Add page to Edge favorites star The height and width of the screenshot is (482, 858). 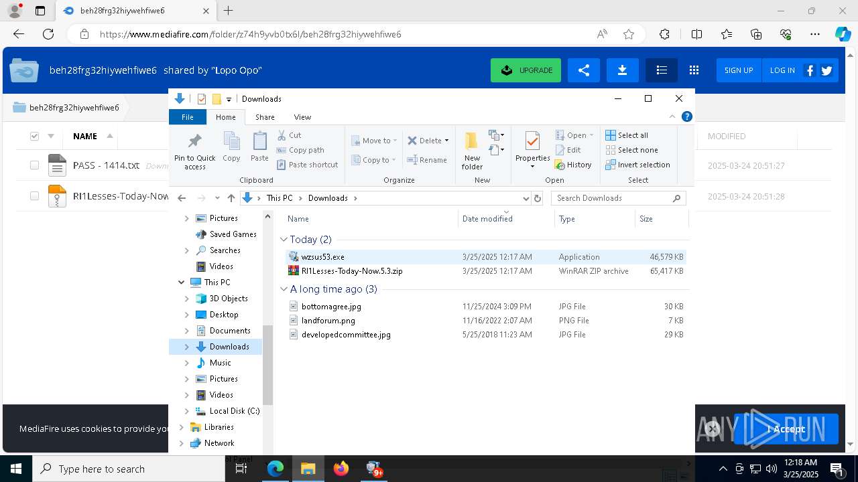pos(629,34)
